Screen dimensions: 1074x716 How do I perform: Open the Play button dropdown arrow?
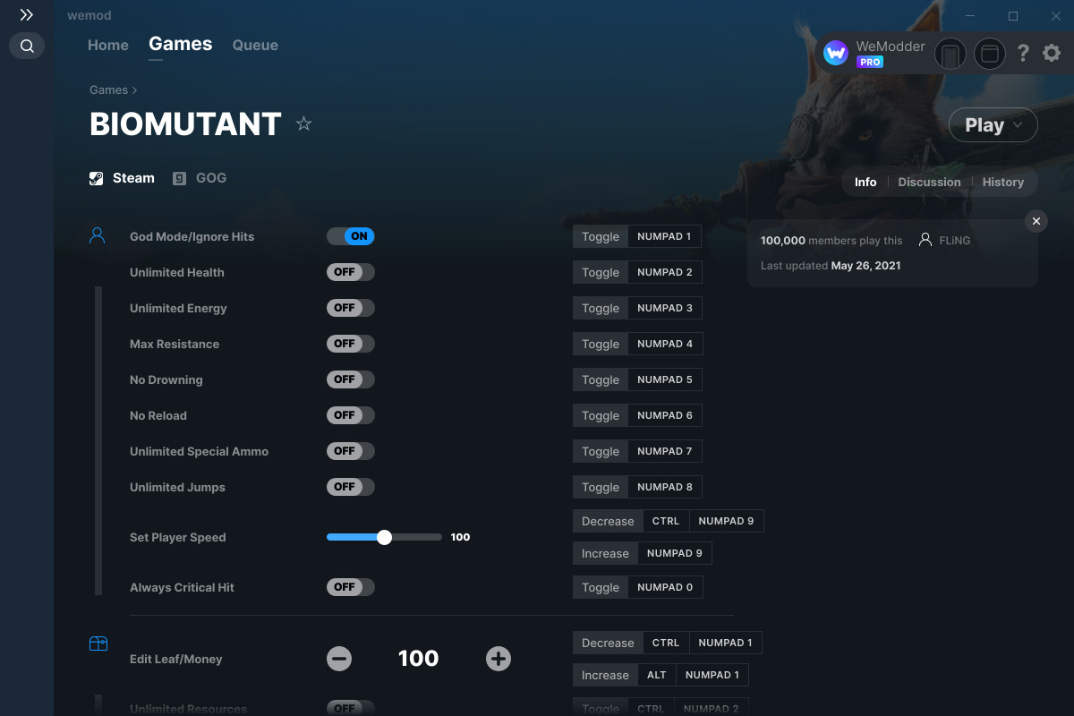point(1018,125)
